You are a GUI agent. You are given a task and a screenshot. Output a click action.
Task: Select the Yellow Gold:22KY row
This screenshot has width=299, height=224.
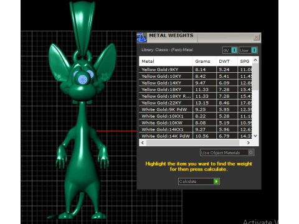[196, 103]
